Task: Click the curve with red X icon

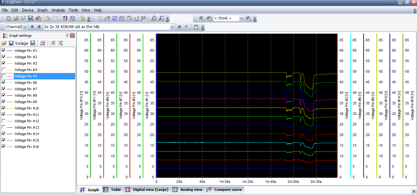Action: (x=100, y=18)
